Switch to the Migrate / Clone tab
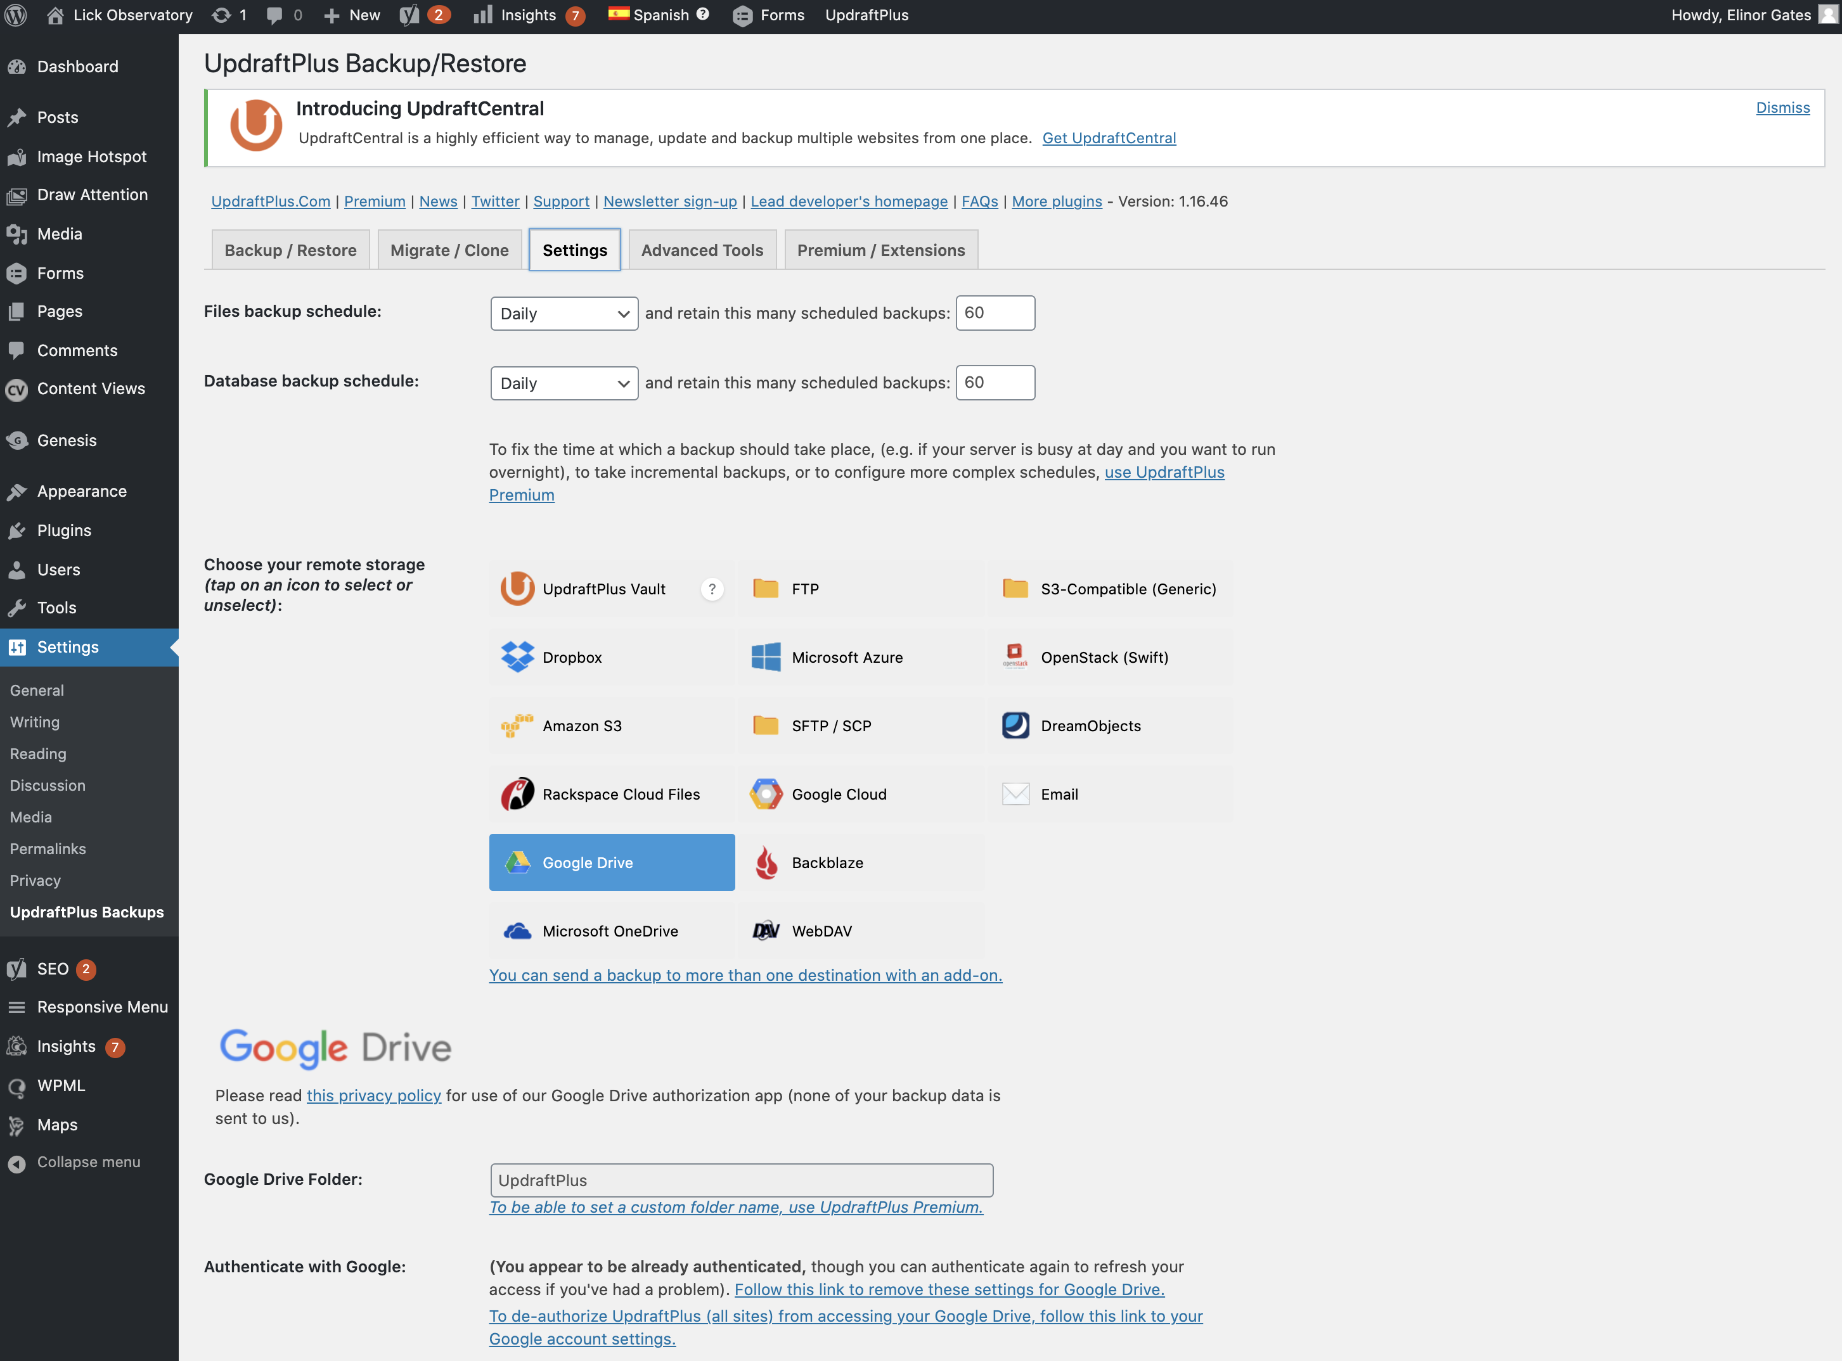This screenshot has height=1361, width=1842. pos(450,250)
